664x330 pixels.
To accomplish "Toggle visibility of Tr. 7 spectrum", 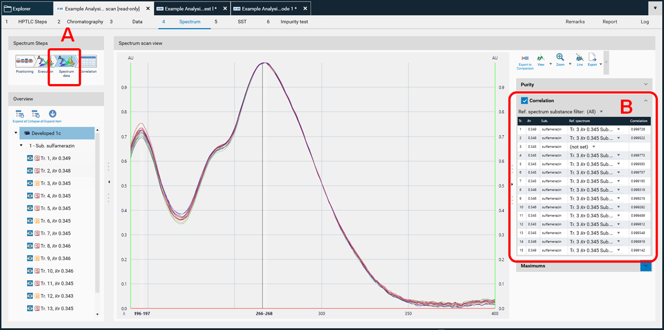I will 30,233.
